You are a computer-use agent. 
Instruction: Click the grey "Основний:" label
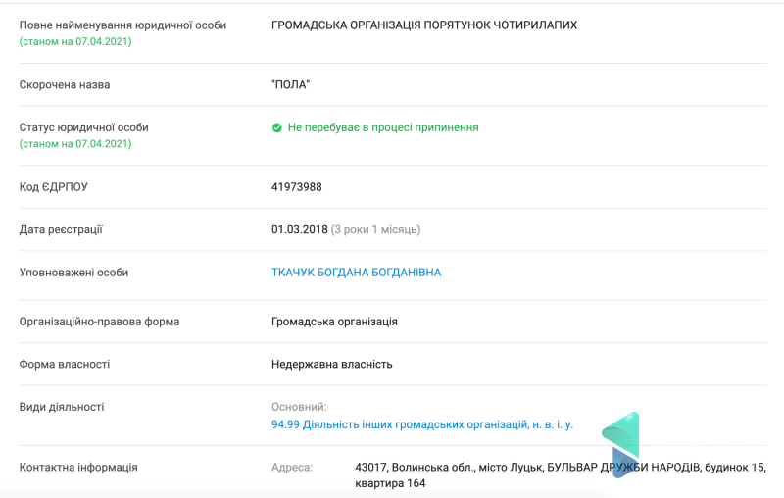click(298, 406)
